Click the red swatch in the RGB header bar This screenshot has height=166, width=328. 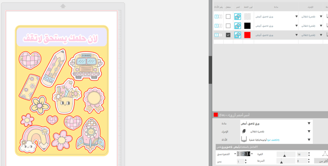click(216, 115)
